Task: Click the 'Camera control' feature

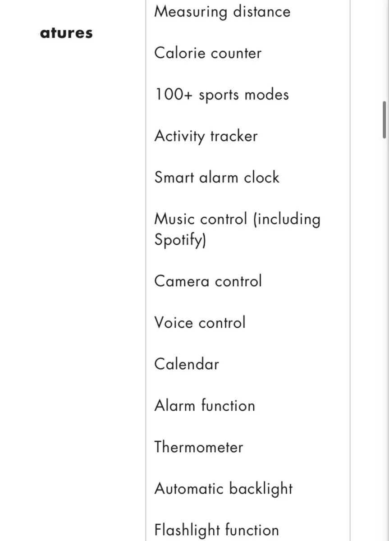Action: click(208, 281)
